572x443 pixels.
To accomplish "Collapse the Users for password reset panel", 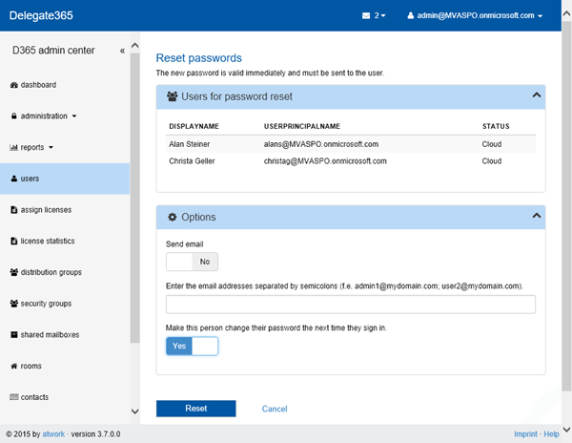I will coord(536,95).
